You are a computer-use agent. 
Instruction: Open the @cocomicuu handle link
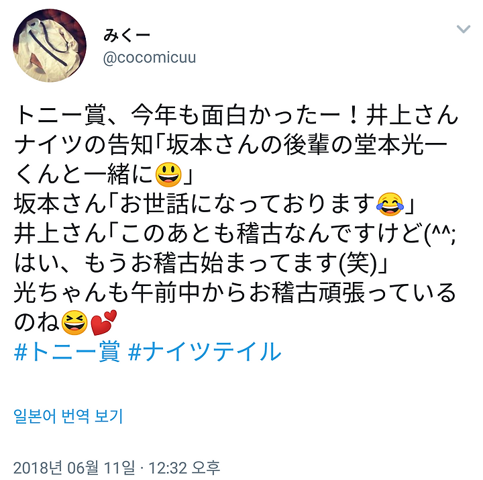click(150, 58)
